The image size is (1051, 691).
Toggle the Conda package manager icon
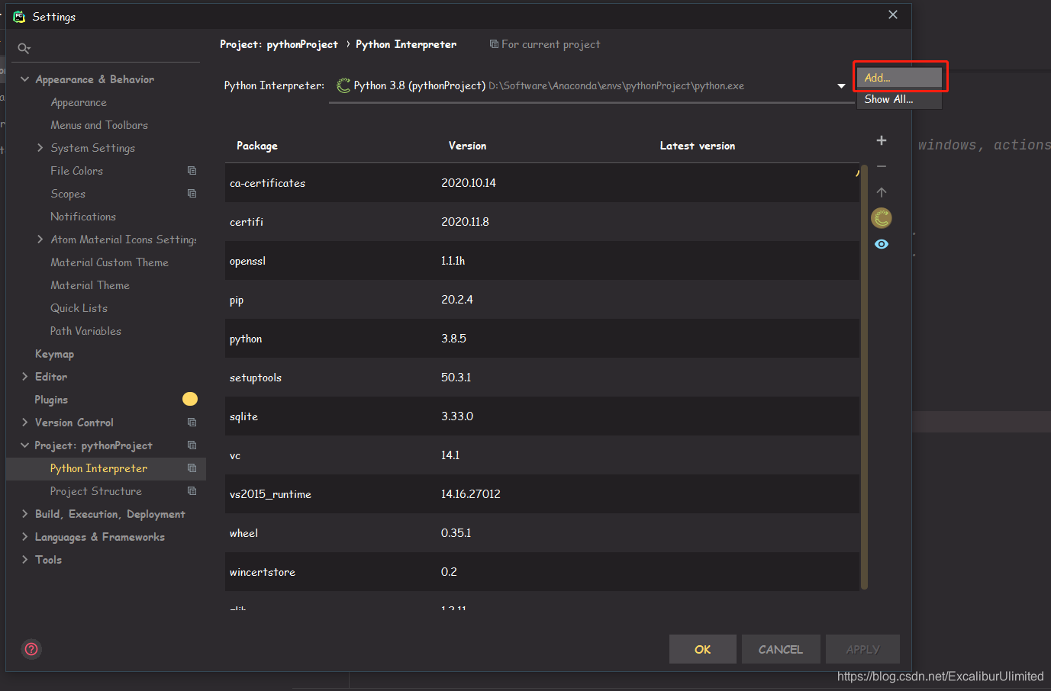tap(882, 218)
